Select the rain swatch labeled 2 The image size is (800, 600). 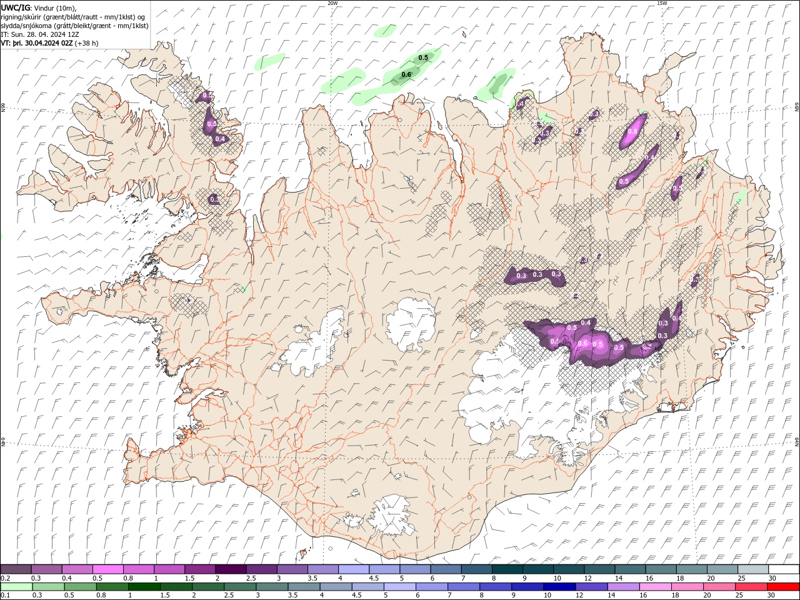click(x=208, y=587)
